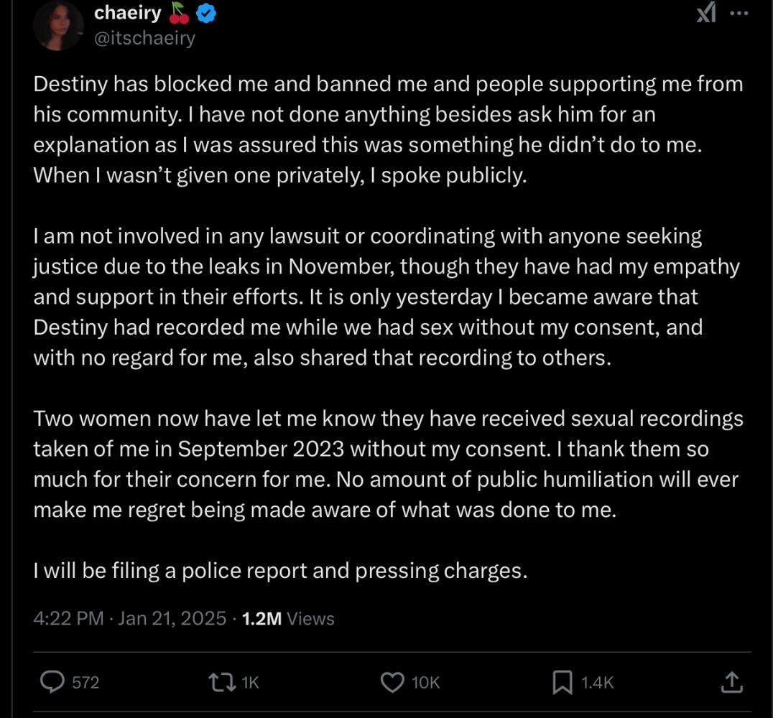Open the three-dot more options menu
This screenshot has height=718, width=773.
739,14
